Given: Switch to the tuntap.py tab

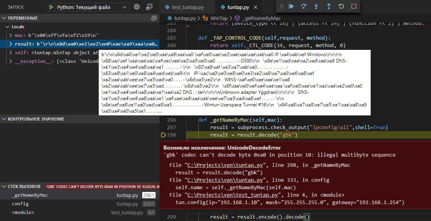Looking at the screenshot, I should (x=238, y=7).
